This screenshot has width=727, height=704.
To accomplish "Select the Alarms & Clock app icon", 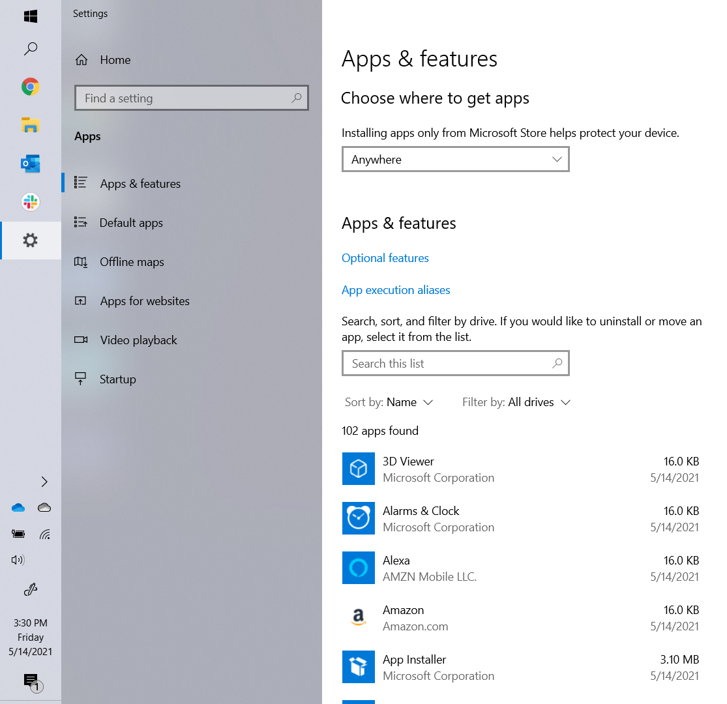I will point(358,518).
